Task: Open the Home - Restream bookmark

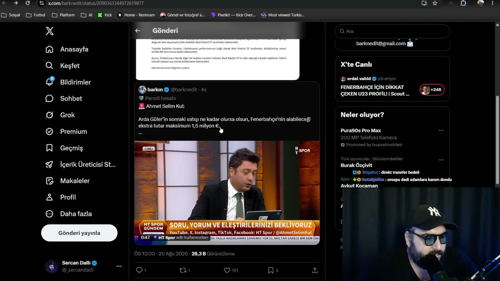Action: tap(136, 15)
